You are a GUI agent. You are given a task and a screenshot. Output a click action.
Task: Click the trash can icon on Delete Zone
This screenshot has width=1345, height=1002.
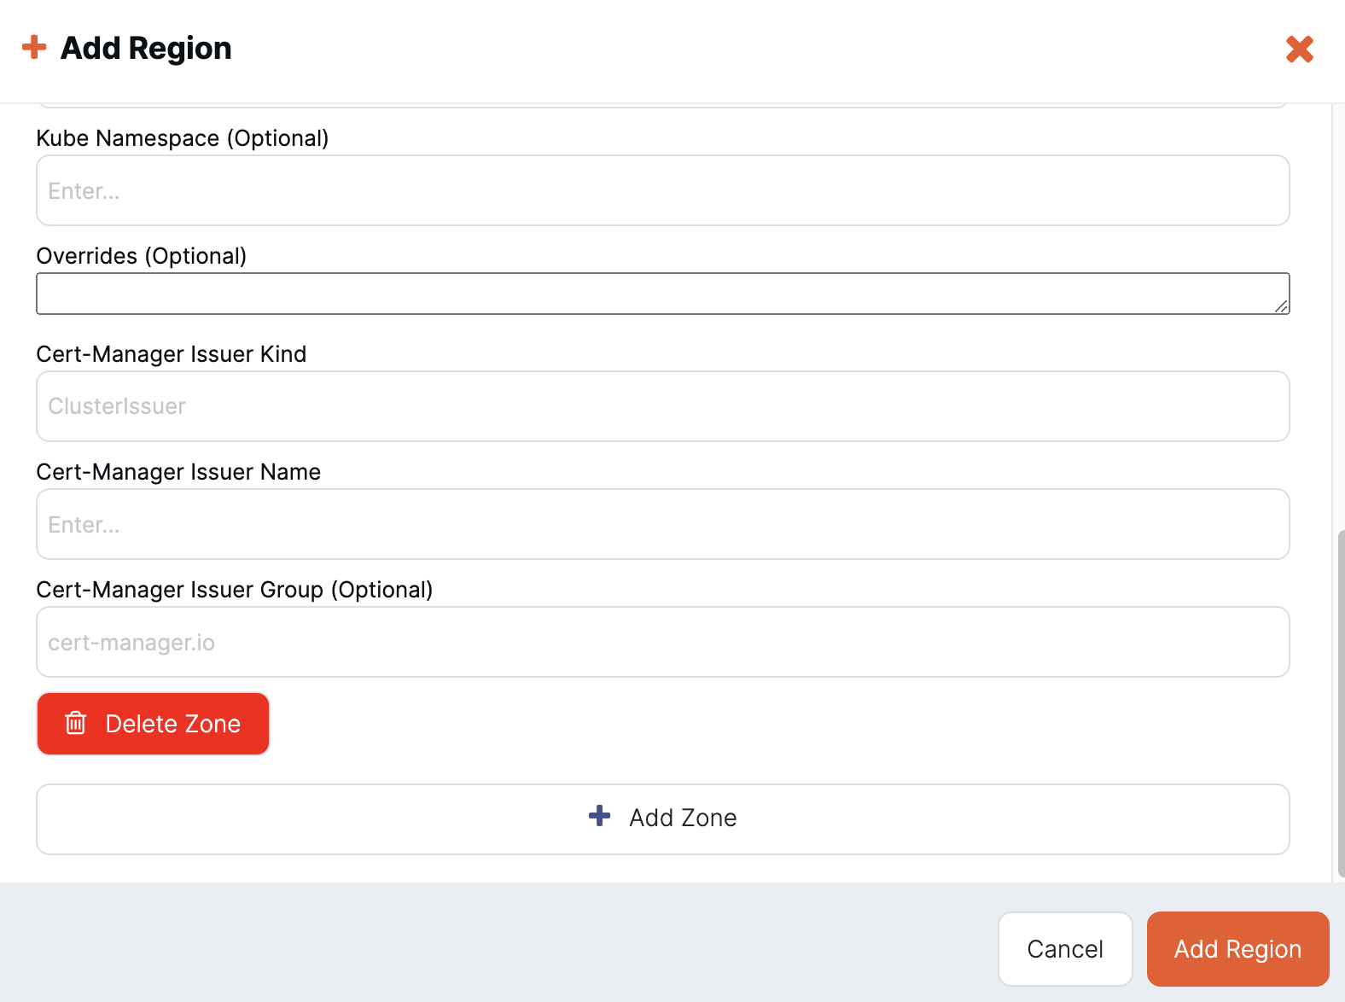pyautogui.click(x=76, y=723)
